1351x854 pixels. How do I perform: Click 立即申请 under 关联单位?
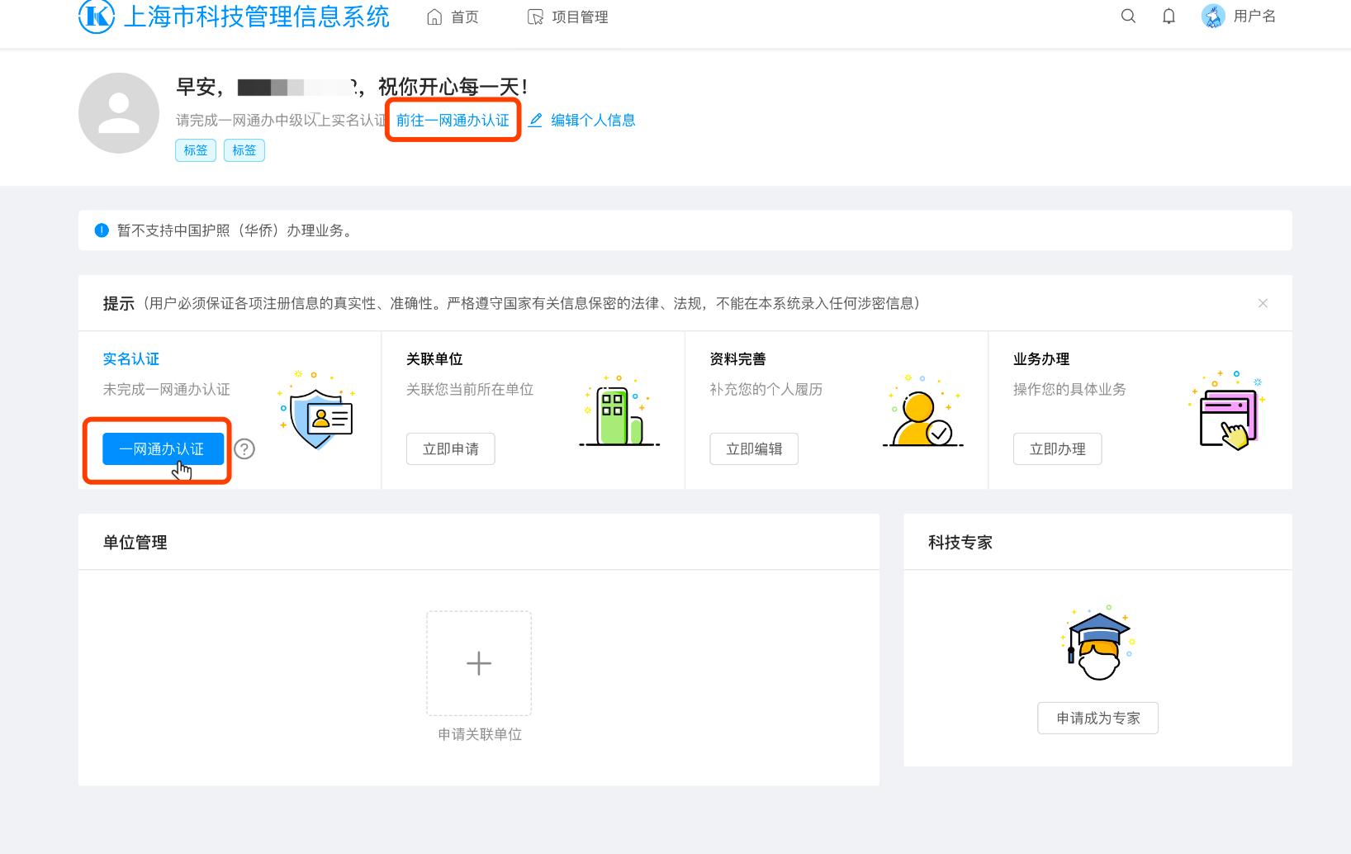pyautogui.click(x=451, y=449)
